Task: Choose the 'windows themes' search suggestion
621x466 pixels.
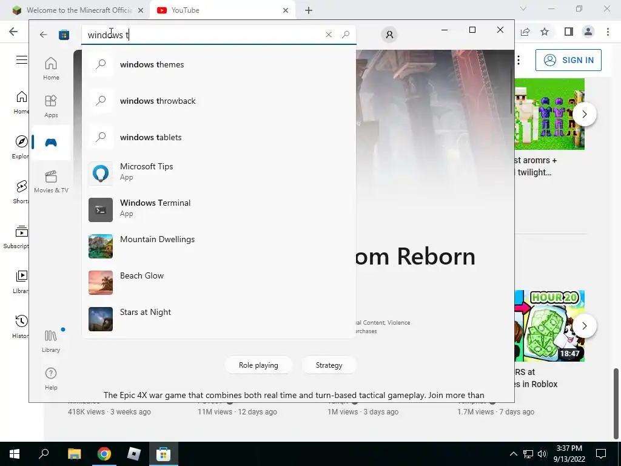Action: point(218,64)
